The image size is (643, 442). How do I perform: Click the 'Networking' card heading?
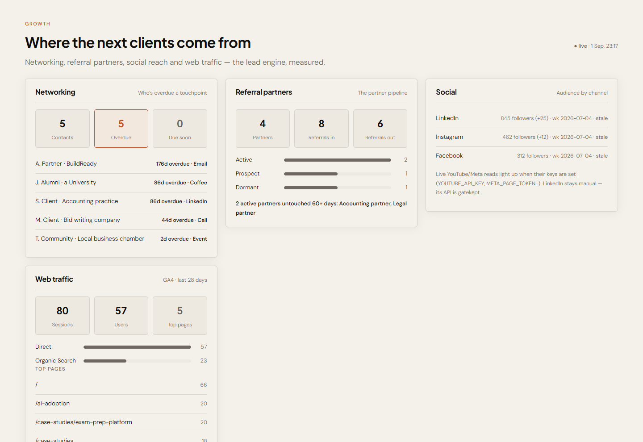click(x=55, y=92)
